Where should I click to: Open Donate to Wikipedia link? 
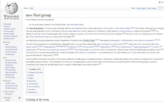tap(11, 36)
